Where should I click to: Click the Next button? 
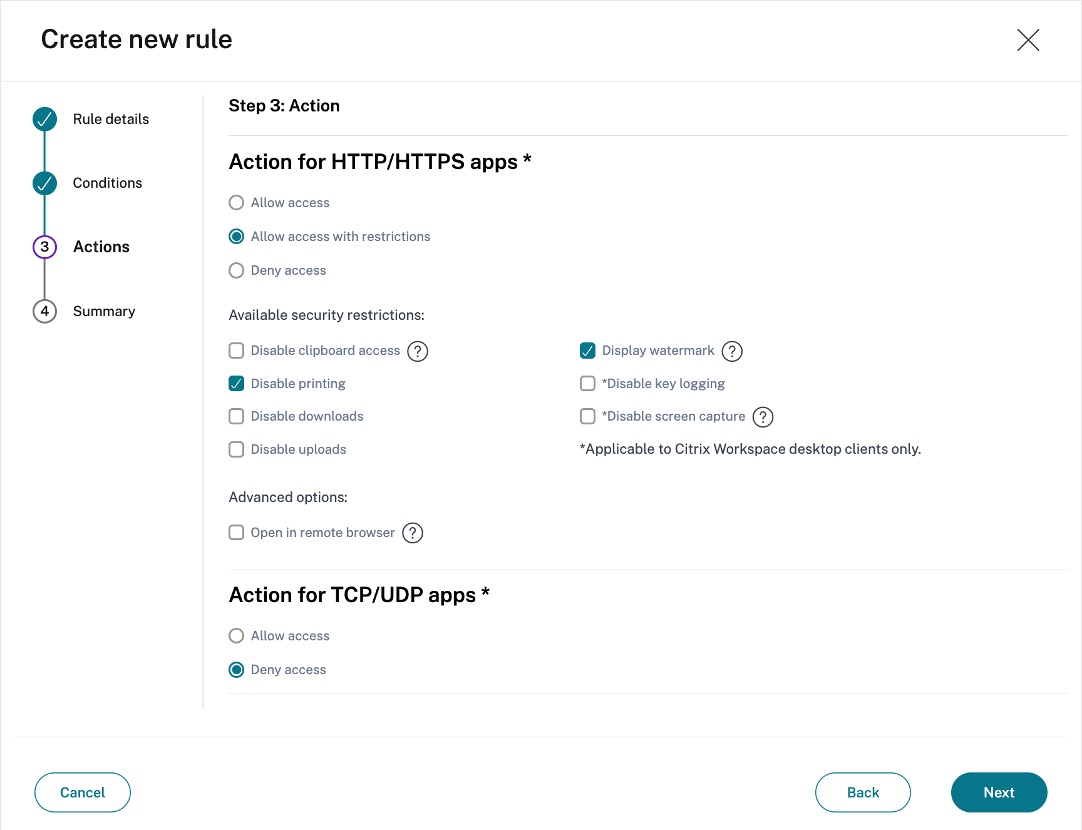coord(999,792)
